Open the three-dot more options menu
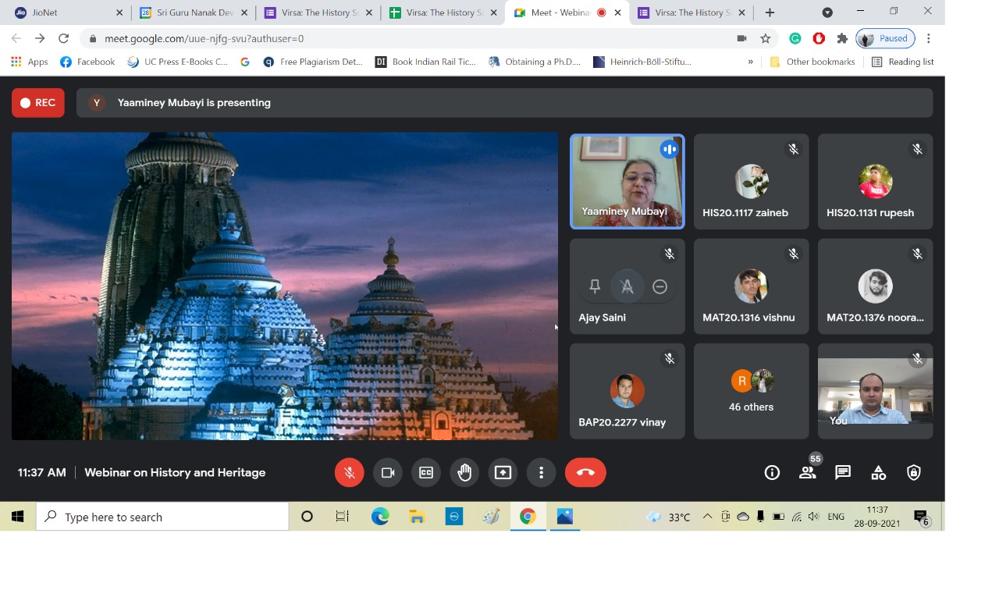The width and height of the screenshot is (999, 590). [541, 473]
